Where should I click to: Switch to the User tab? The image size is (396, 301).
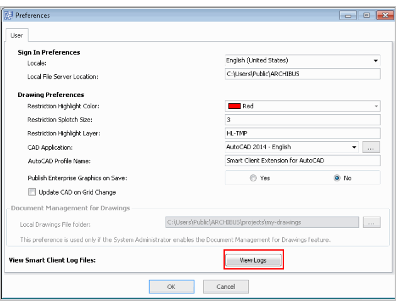16,35
